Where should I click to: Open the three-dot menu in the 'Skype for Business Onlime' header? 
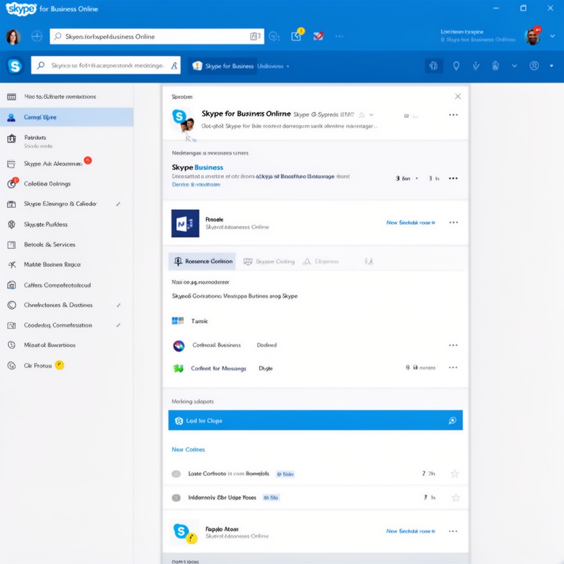(x=453, y=115)
